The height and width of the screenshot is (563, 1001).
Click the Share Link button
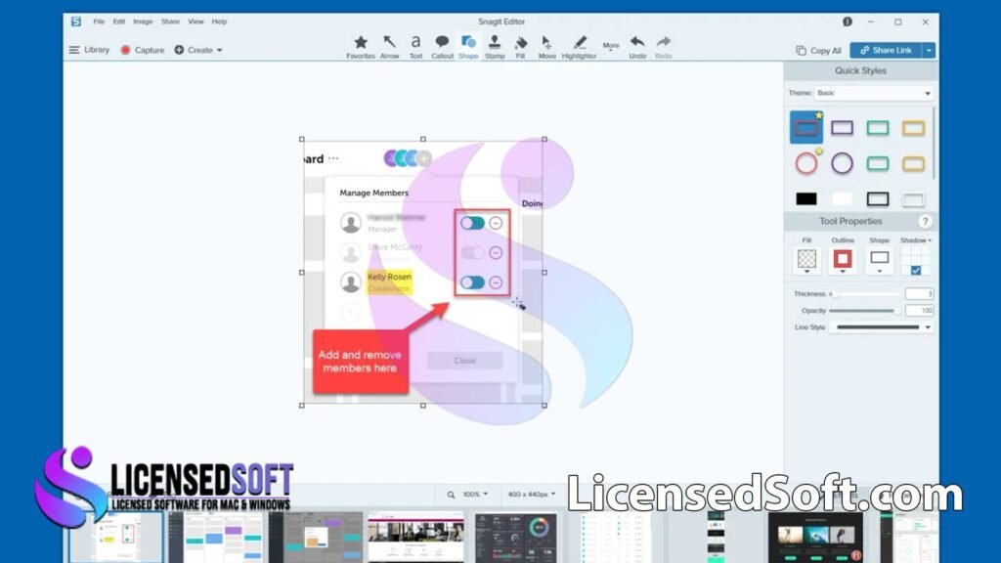[x=886, y=50]
